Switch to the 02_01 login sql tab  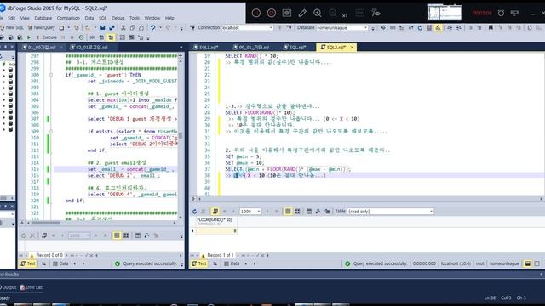(x=92, y=48)
